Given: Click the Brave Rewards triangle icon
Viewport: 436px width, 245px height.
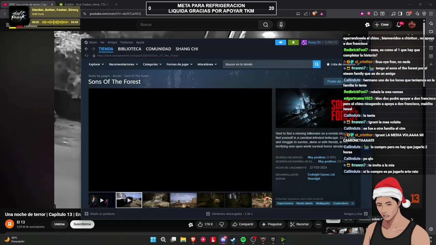Looking at the screenshot, I should coord(322,14).
